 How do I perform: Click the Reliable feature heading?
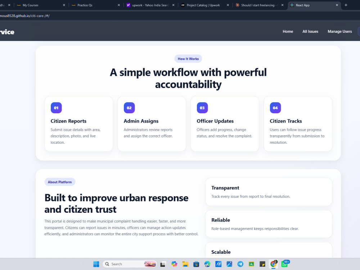tap(221, 220)
